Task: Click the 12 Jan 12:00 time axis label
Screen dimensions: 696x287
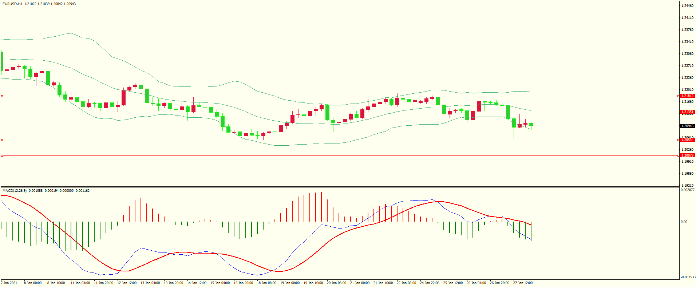Action: (127, 283)
